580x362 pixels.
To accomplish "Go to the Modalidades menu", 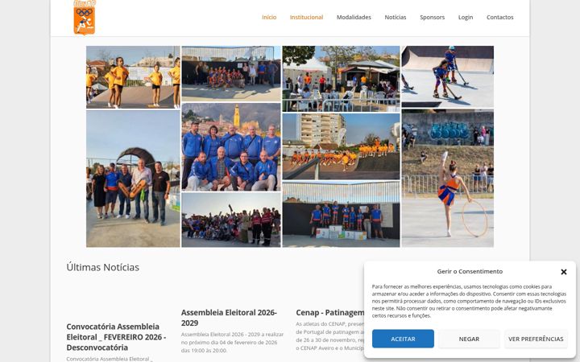I will [354, 18].
